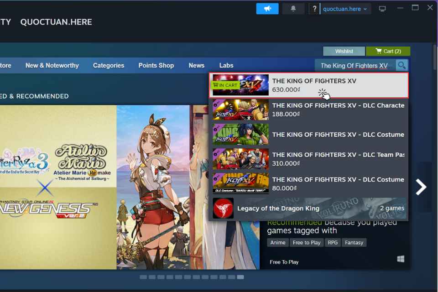Image resolution: width=438 pixels, height=292 pixels.
Task: Select DLC Costume result priced 80.000₫
Action: (x=309, y=183)
